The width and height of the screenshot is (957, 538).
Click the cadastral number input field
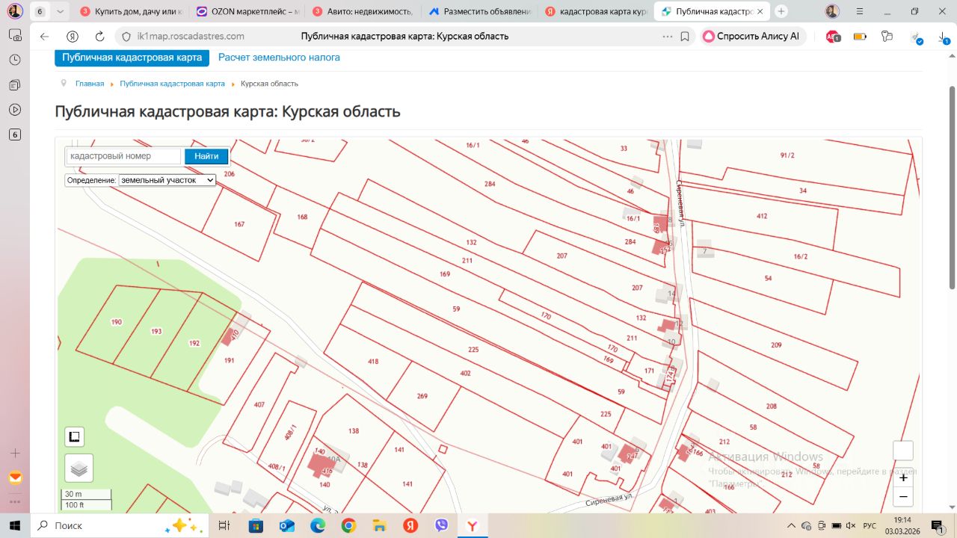123,156
